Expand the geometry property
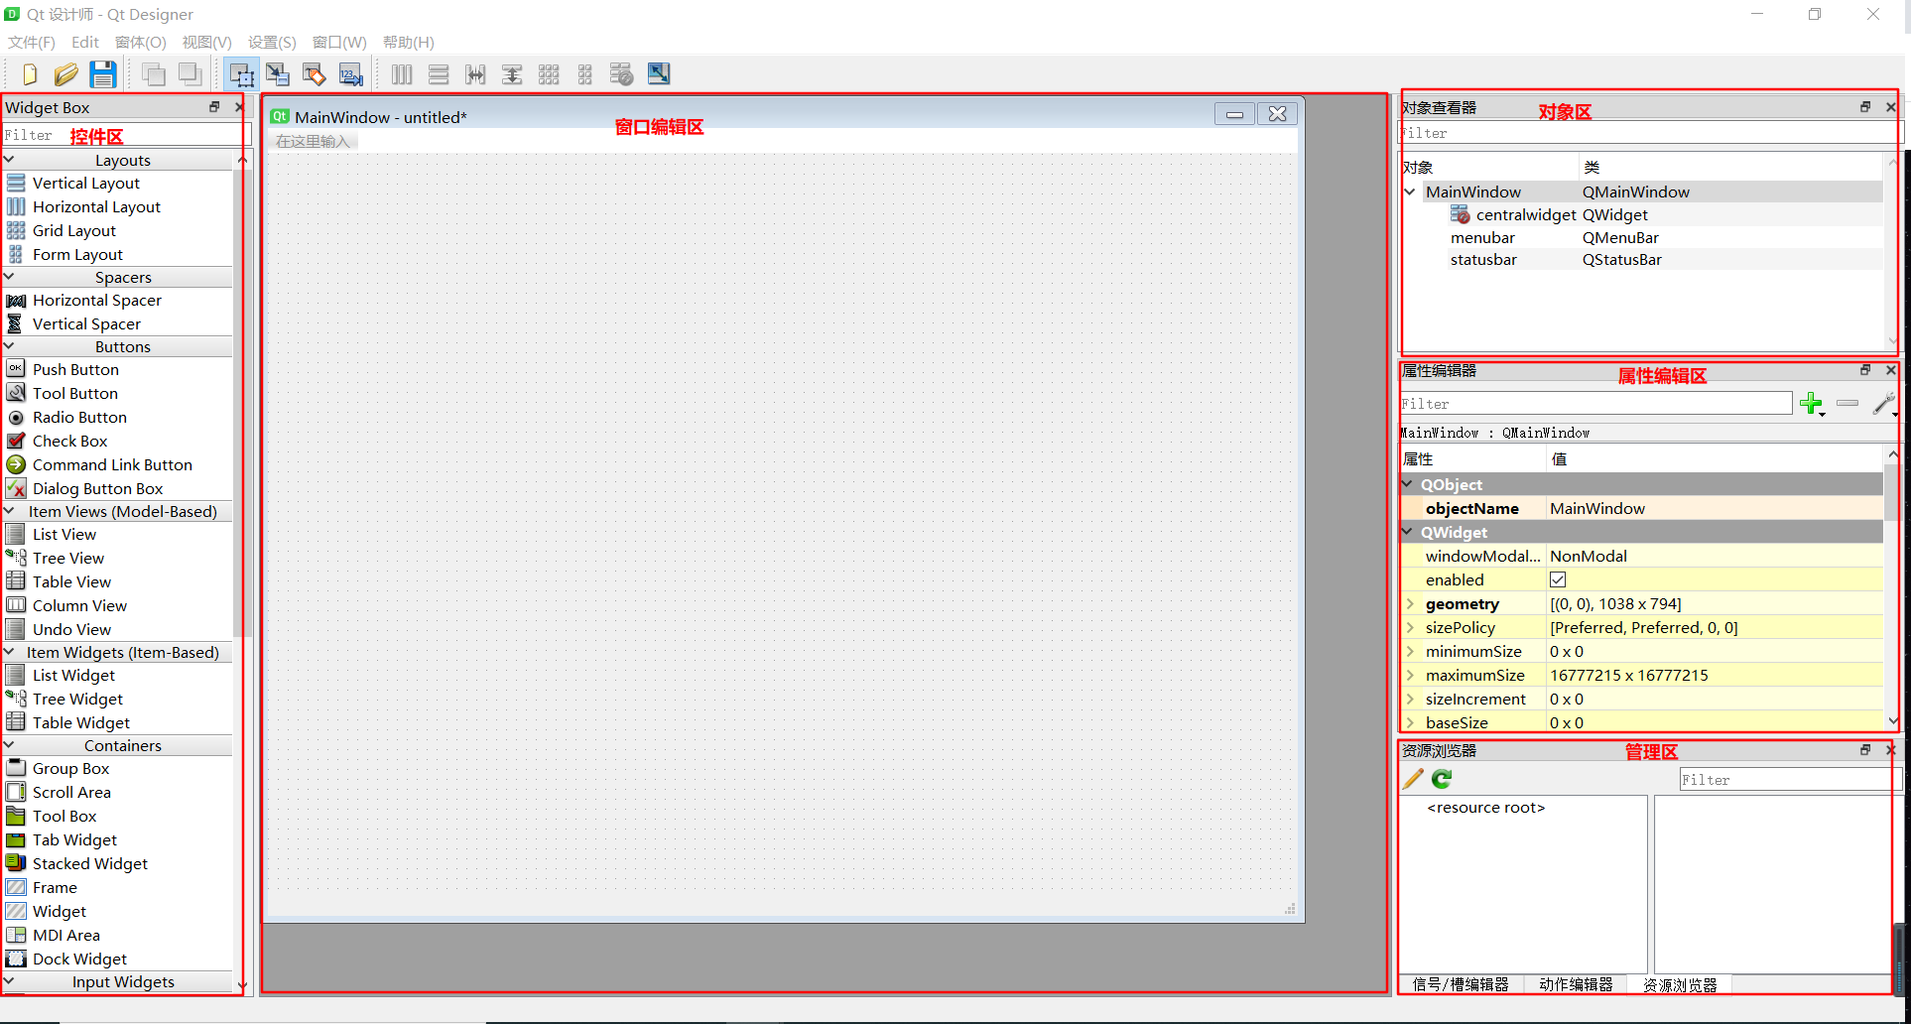The width and height of the screenshot is (1911, 1024). [1412, 603]
